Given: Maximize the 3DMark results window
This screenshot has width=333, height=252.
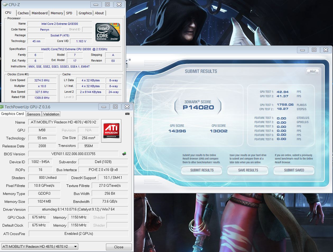Looking at the screenshot, I should pyautogui.click(x=314, y=50).
